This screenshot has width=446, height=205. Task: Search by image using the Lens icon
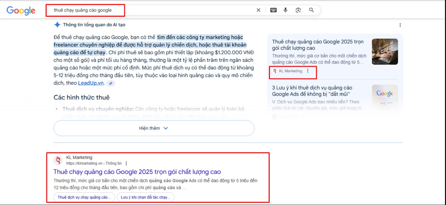click(298, 10)
